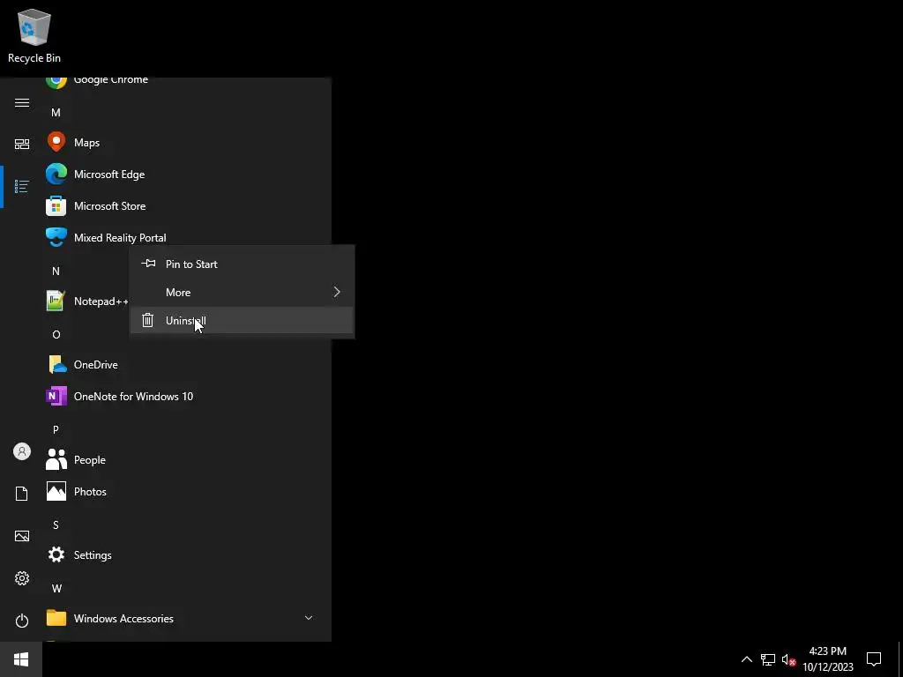Click the Mixed Reality Portal headset icon
Viewport: 903px width, 677px height.
coord(56,237)
